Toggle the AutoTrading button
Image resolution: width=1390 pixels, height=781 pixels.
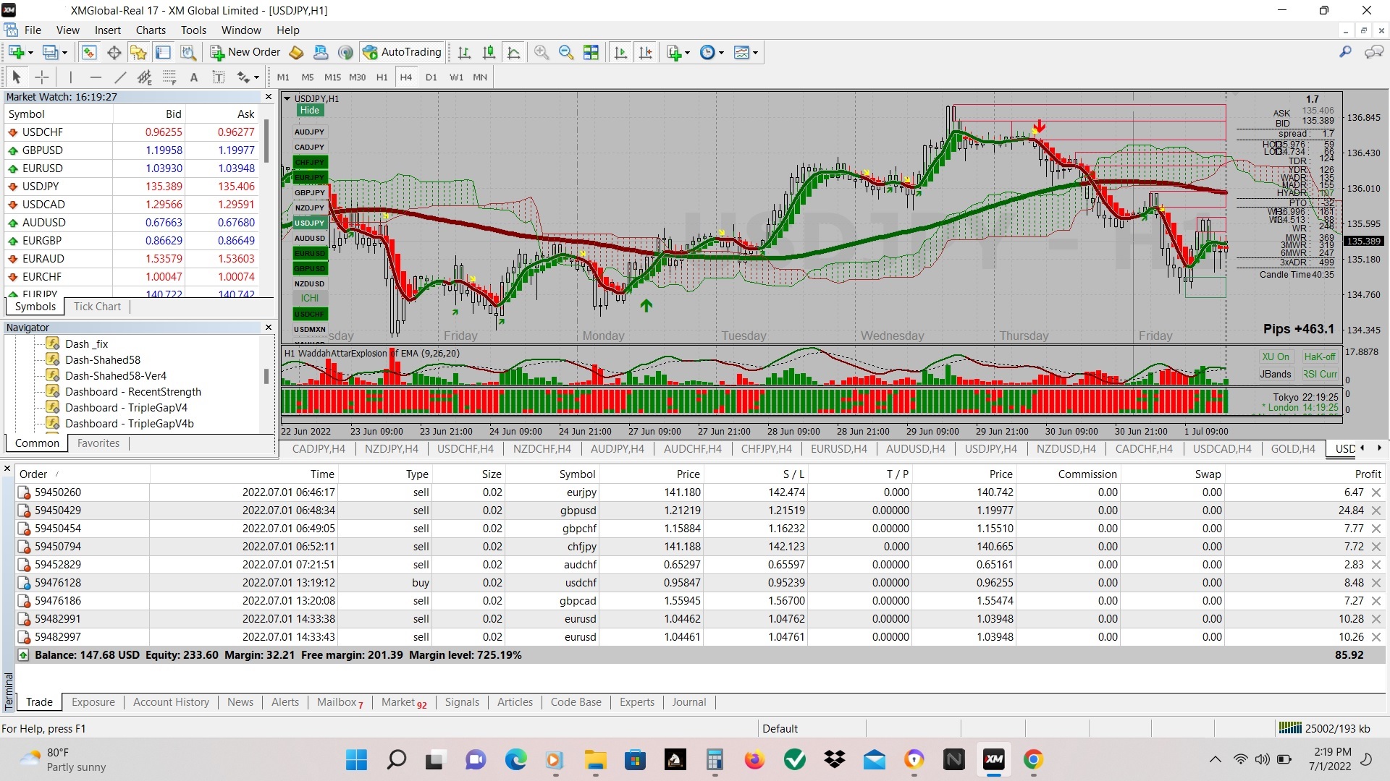point(403,52)
